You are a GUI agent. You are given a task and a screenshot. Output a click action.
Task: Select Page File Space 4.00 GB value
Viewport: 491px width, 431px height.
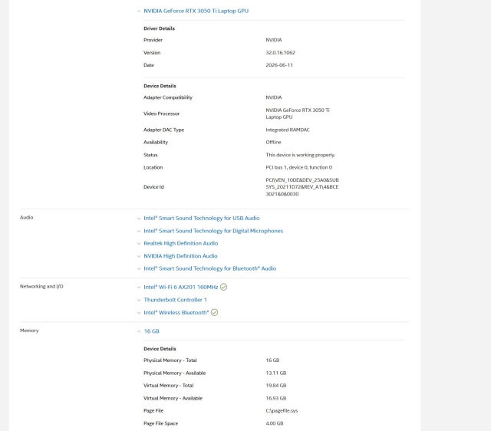click(275, 423)
